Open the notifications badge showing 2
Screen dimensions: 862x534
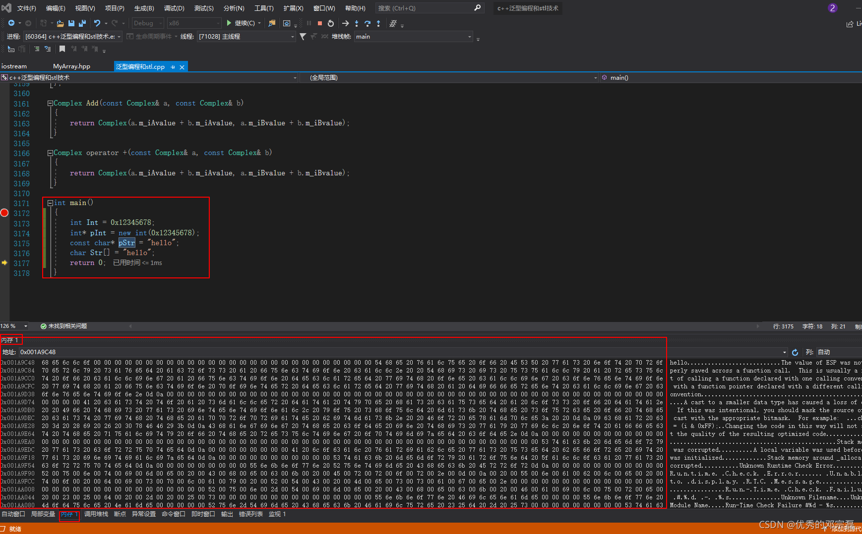[833, 8]
